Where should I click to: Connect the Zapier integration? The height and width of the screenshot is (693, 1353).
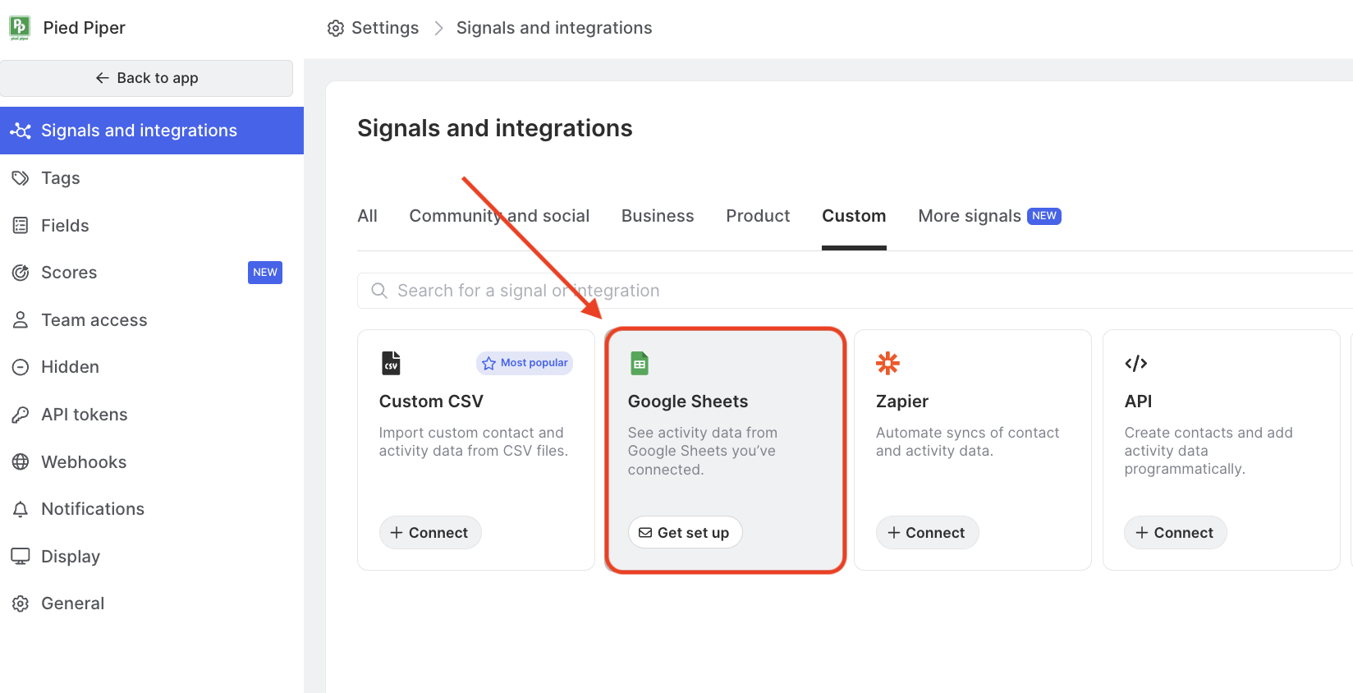click(x=927, y=533)
